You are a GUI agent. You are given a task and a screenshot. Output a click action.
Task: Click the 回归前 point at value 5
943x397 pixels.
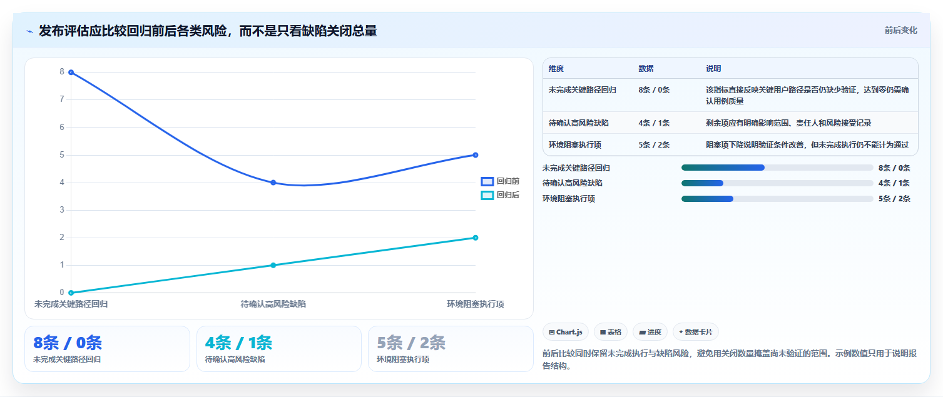point(476,155)
